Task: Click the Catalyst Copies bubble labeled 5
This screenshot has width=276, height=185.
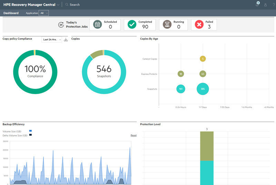Action: [x=203, y=59]
